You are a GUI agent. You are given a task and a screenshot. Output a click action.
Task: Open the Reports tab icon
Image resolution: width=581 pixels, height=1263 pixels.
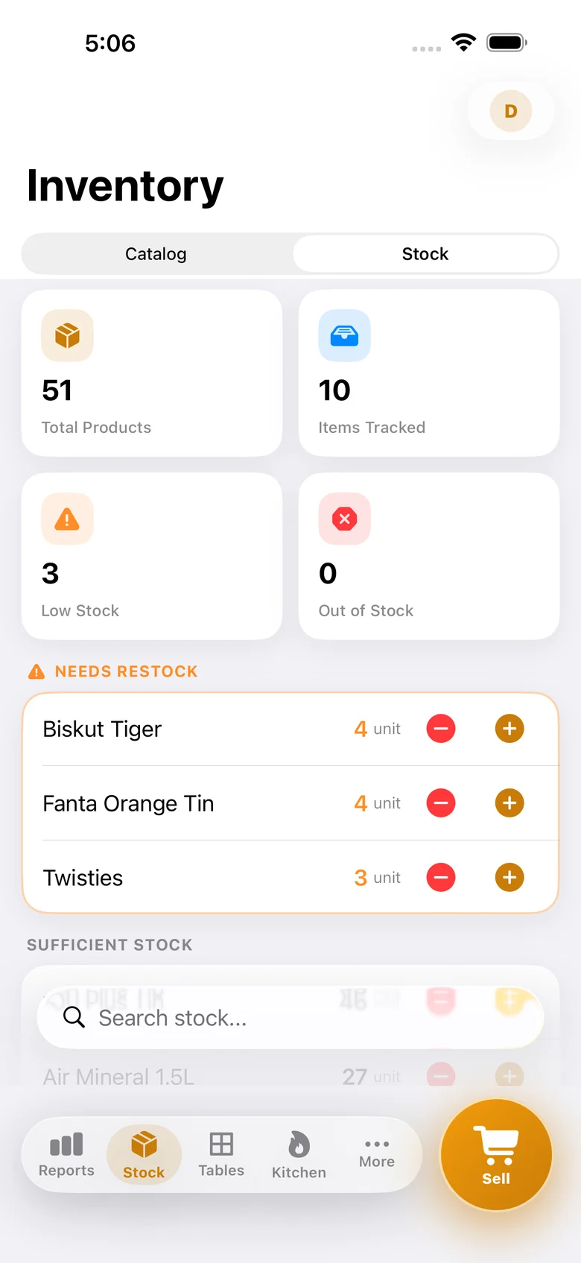pos(66,1145)
